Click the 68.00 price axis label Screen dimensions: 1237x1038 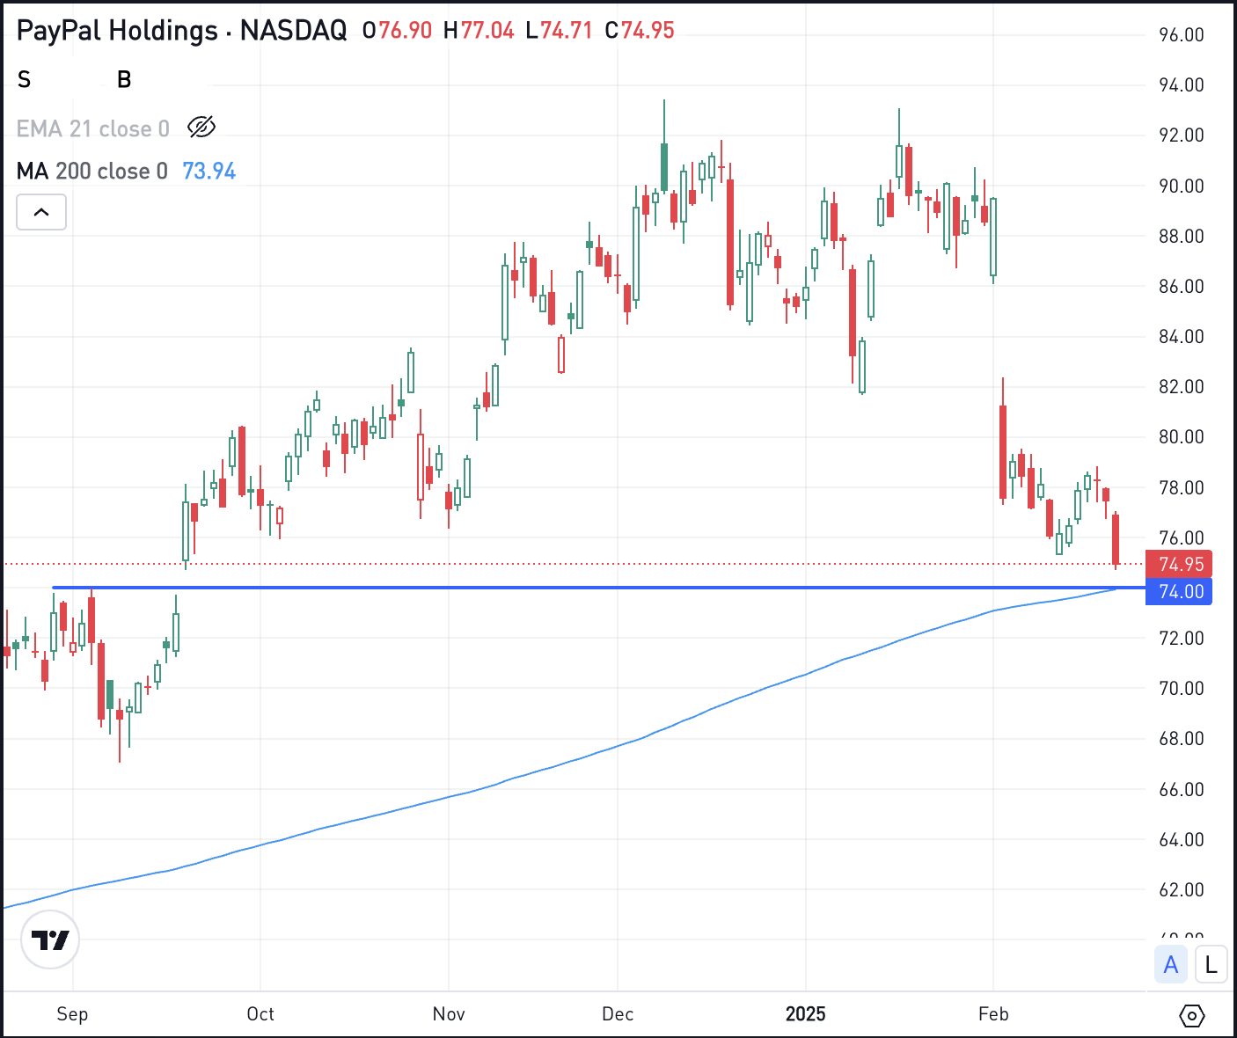point(1182,738)
